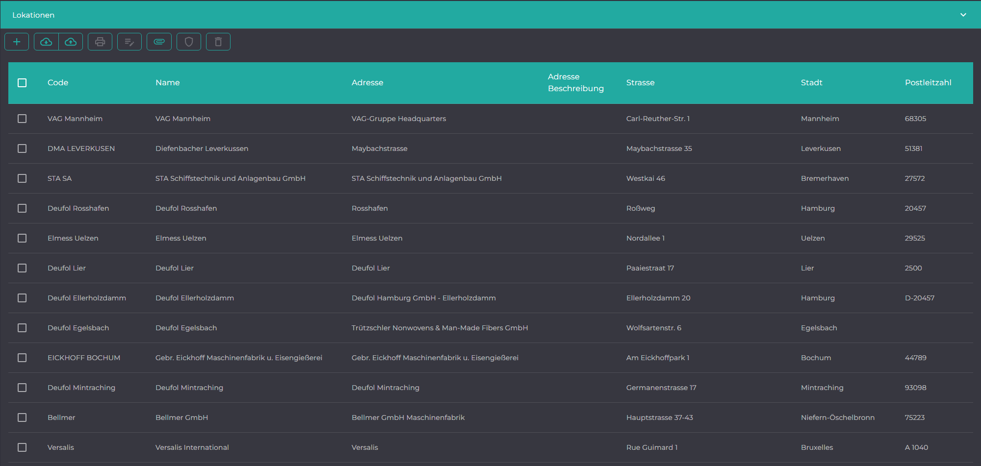This screenshot has width=981, height=466.
Task: Tick the Versalis row checkbox
Action: click(x=22, y=447)
